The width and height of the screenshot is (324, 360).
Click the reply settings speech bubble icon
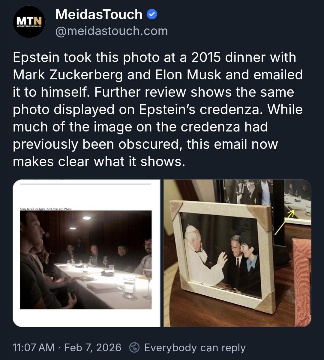135,347
